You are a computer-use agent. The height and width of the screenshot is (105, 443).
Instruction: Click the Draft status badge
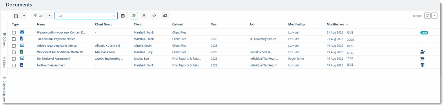[424, 33]
